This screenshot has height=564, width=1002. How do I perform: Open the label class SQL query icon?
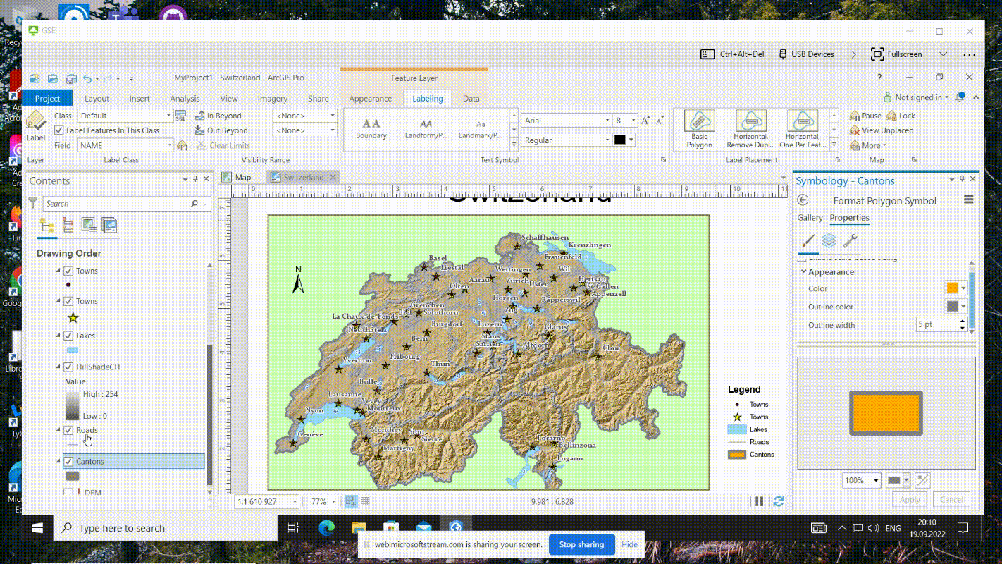click(181, 116)
